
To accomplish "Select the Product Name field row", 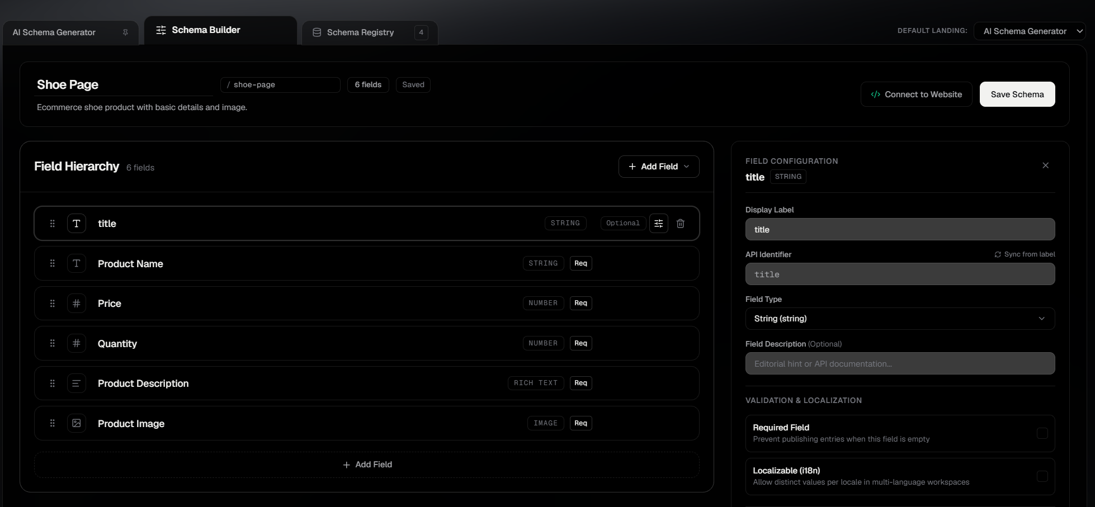I will [x=367, y=263].
